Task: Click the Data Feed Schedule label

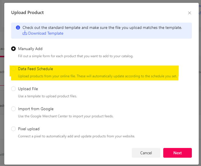Action: point(35,69)
